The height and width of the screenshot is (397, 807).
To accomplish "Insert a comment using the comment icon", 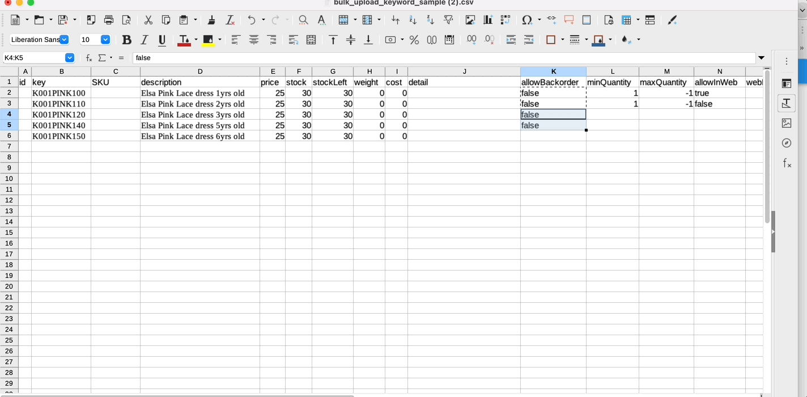I will coord(569,20).
